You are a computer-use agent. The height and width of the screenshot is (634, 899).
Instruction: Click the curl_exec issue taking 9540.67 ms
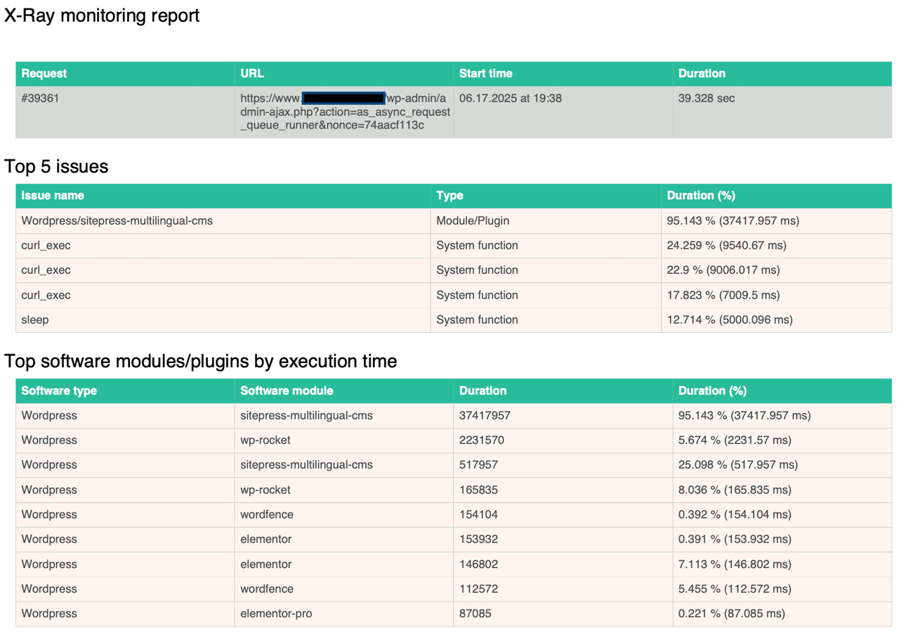[46, 246]
